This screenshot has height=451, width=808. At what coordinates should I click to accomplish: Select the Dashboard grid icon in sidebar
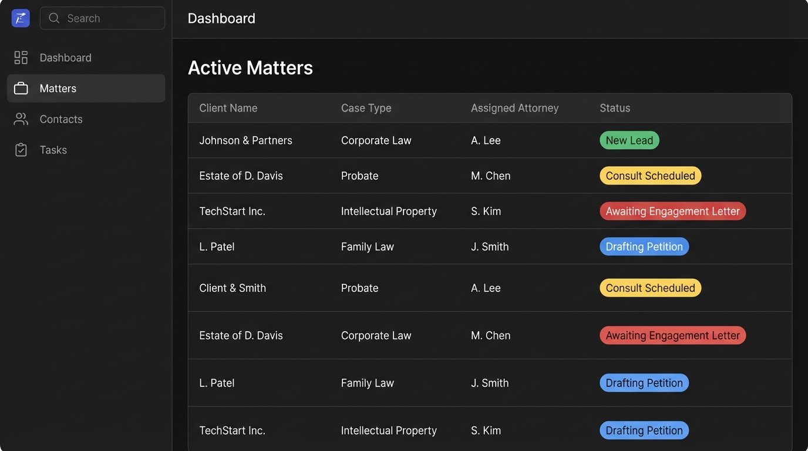[21, 57]
